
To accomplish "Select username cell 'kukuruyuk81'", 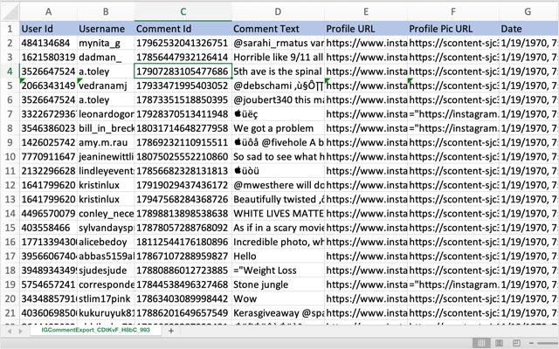I will (x=106, y=313).
